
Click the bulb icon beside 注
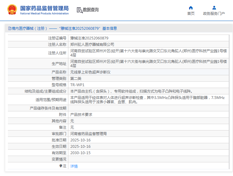(61, 166)
